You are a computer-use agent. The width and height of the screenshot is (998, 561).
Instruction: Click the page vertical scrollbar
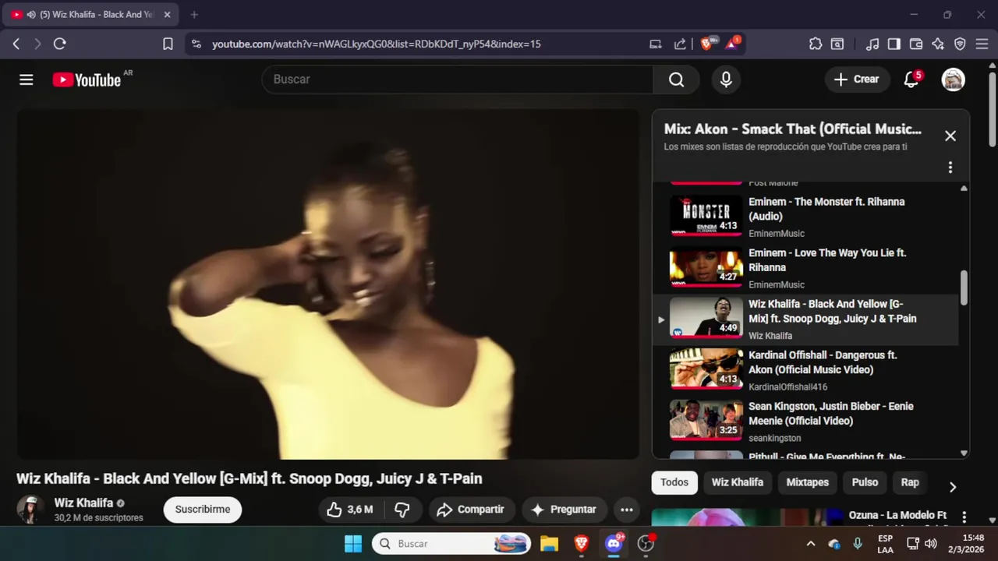pyautogui.click(x=993, y=109)
